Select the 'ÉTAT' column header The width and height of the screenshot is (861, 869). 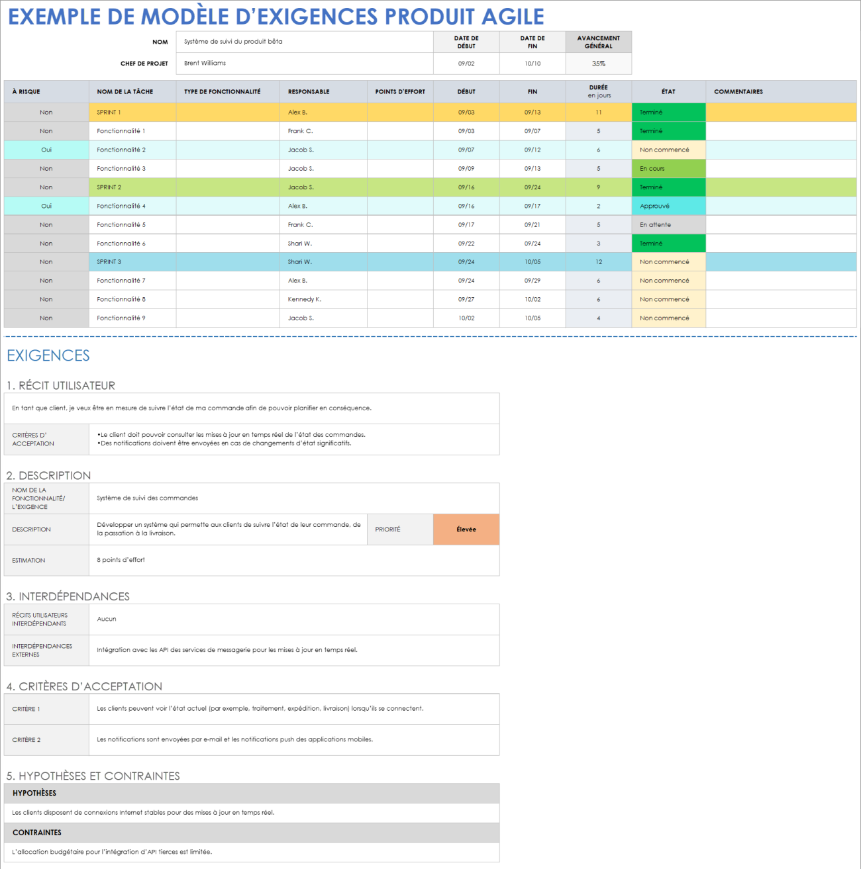point(668,91)
